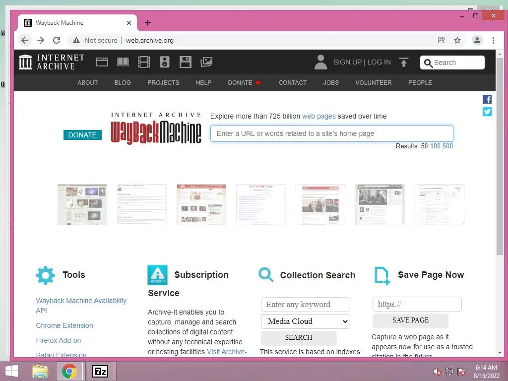
Task: Open the VOLUNTEER menu item
Action: 374,83
